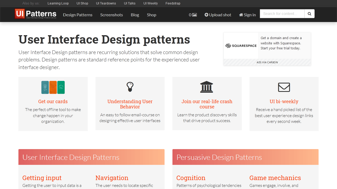337x189 pixels.
Task: Click the lightbulb icon above Understanding User Behavior
Action: [130, 87]
